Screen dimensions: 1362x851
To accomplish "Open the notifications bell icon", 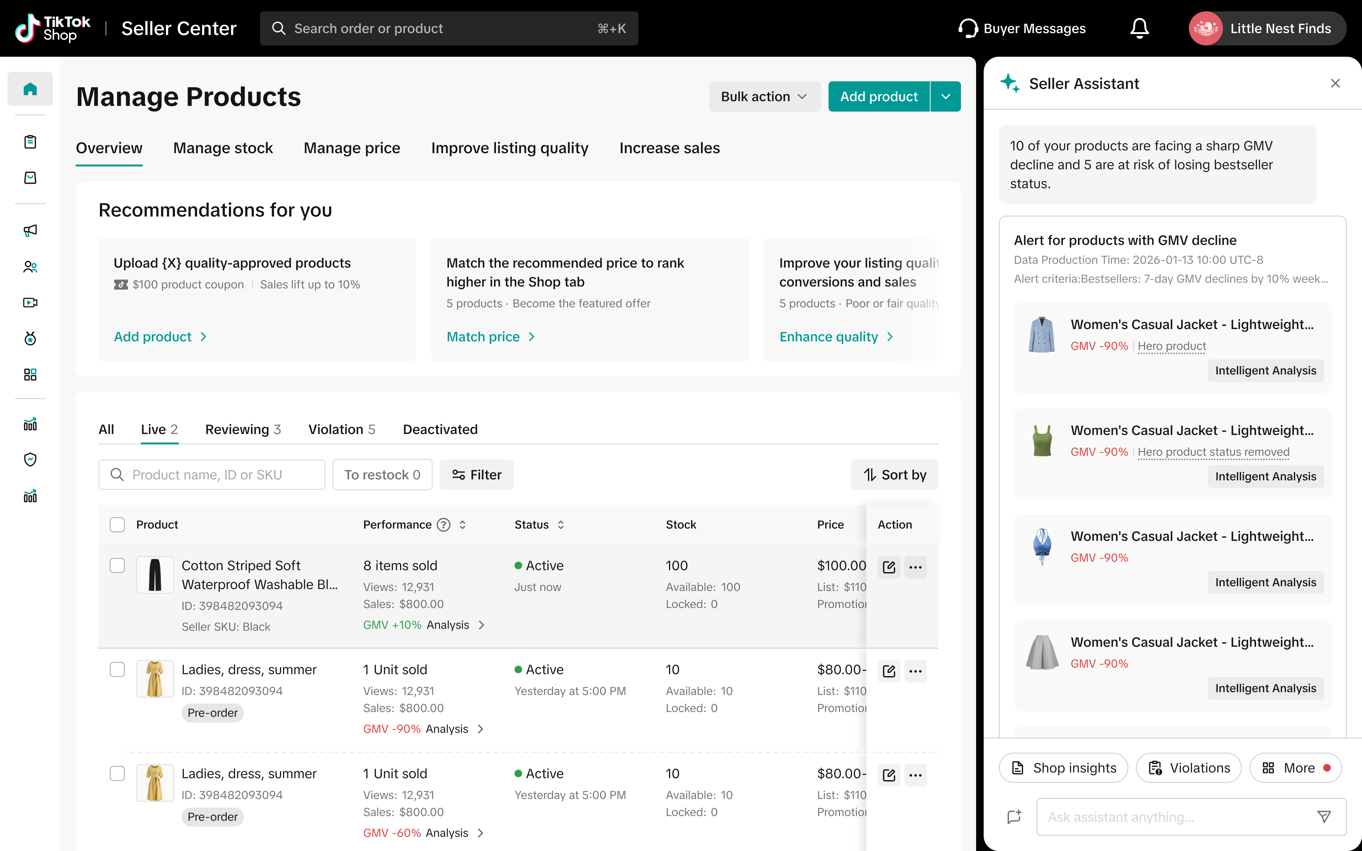I will [1139, 28].
